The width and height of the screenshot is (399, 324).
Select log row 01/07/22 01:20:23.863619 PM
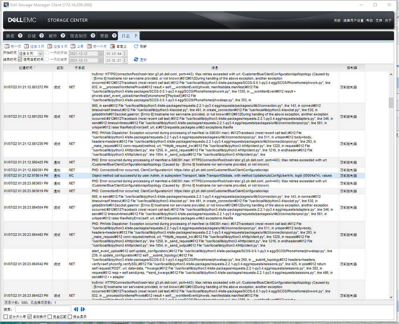click(x=184, y=191)
